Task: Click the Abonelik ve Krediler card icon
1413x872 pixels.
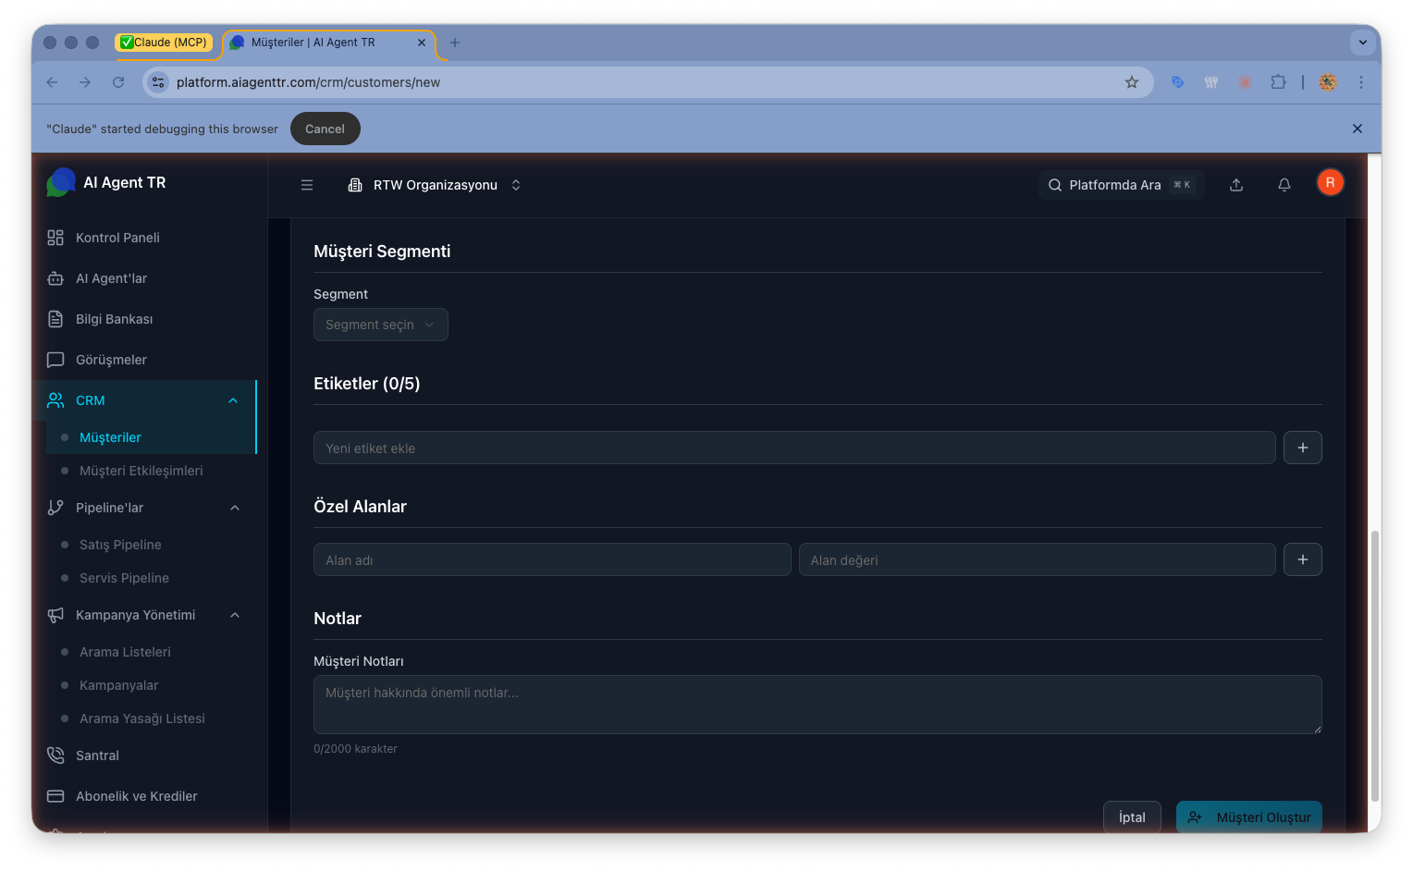Action: point(55,796)
